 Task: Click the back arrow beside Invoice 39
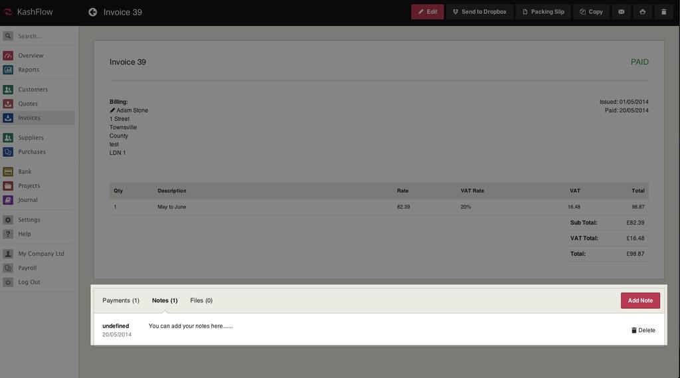pos(93,12)
